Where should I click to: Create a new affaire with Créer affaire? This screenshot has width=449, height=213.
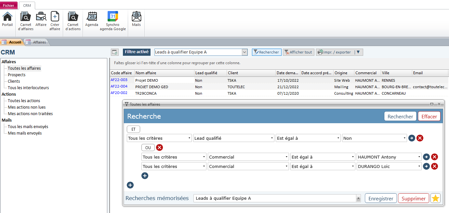tap(55, 20)
